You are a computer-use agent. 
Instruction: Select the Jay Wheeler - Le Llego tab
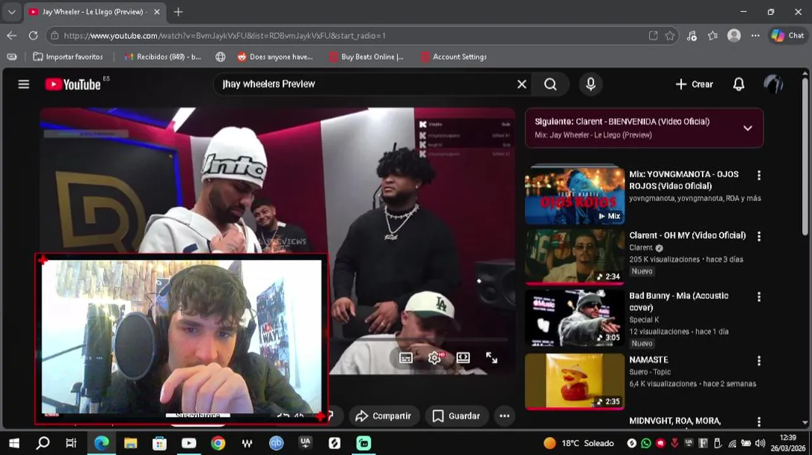(x=94, y=12)
